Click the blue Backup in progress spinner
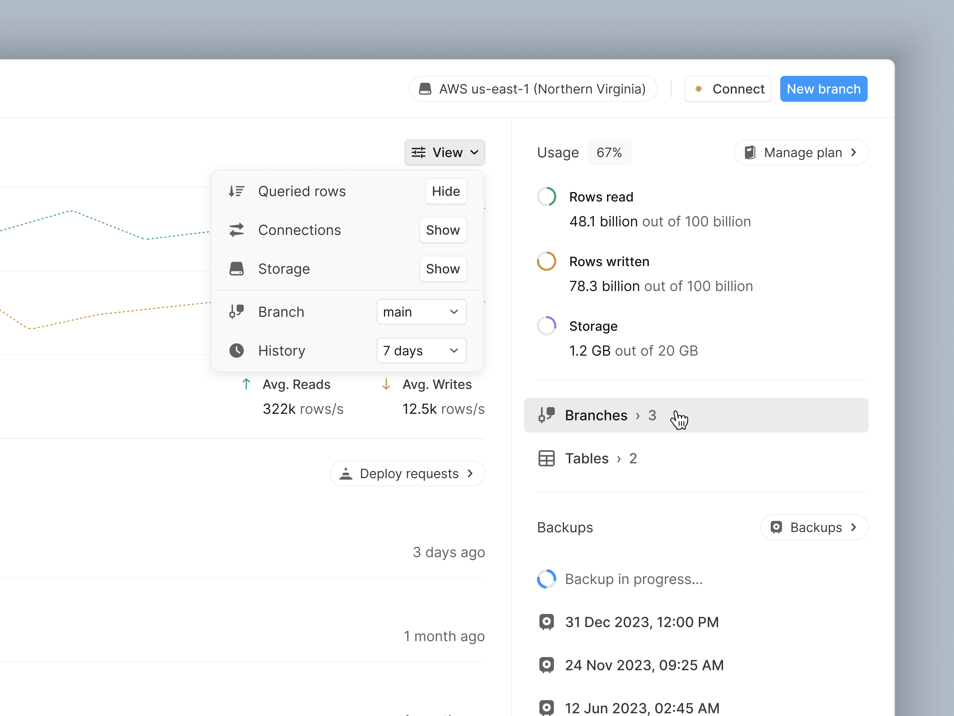 [546, 579]
